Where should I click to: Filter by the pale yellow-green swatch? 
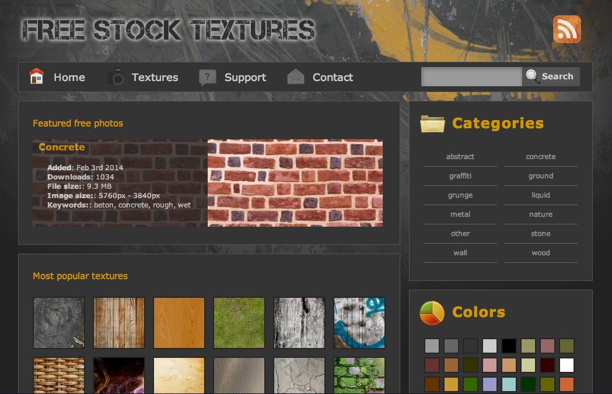pos(528,365)
